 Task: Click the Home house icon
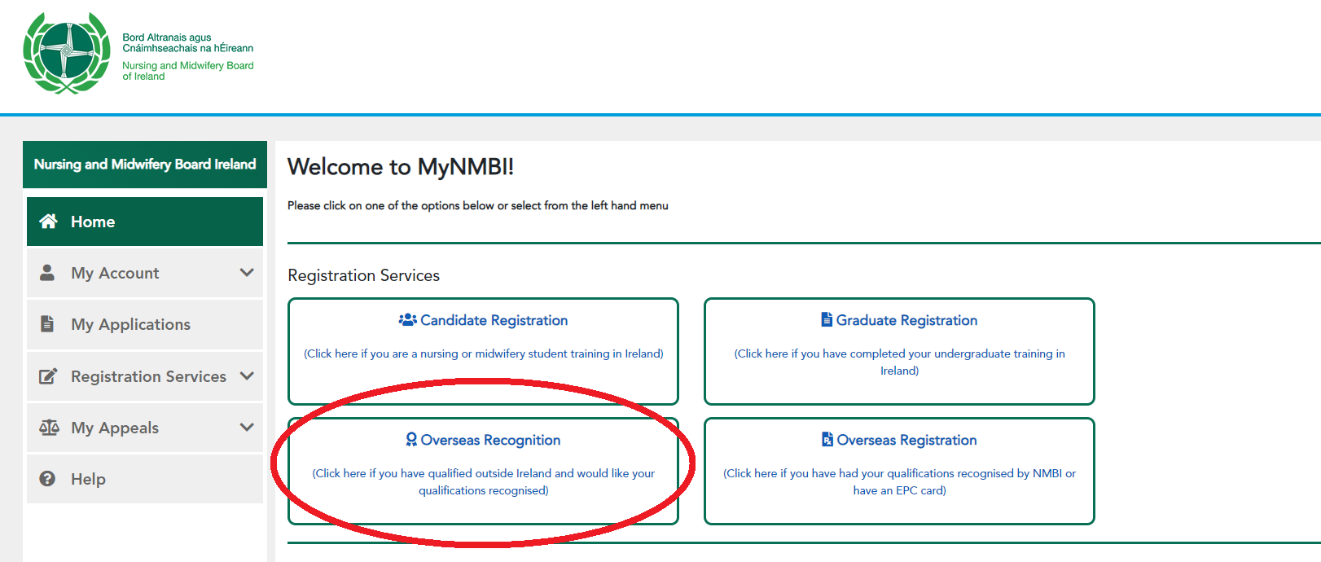tap(48, 221)
